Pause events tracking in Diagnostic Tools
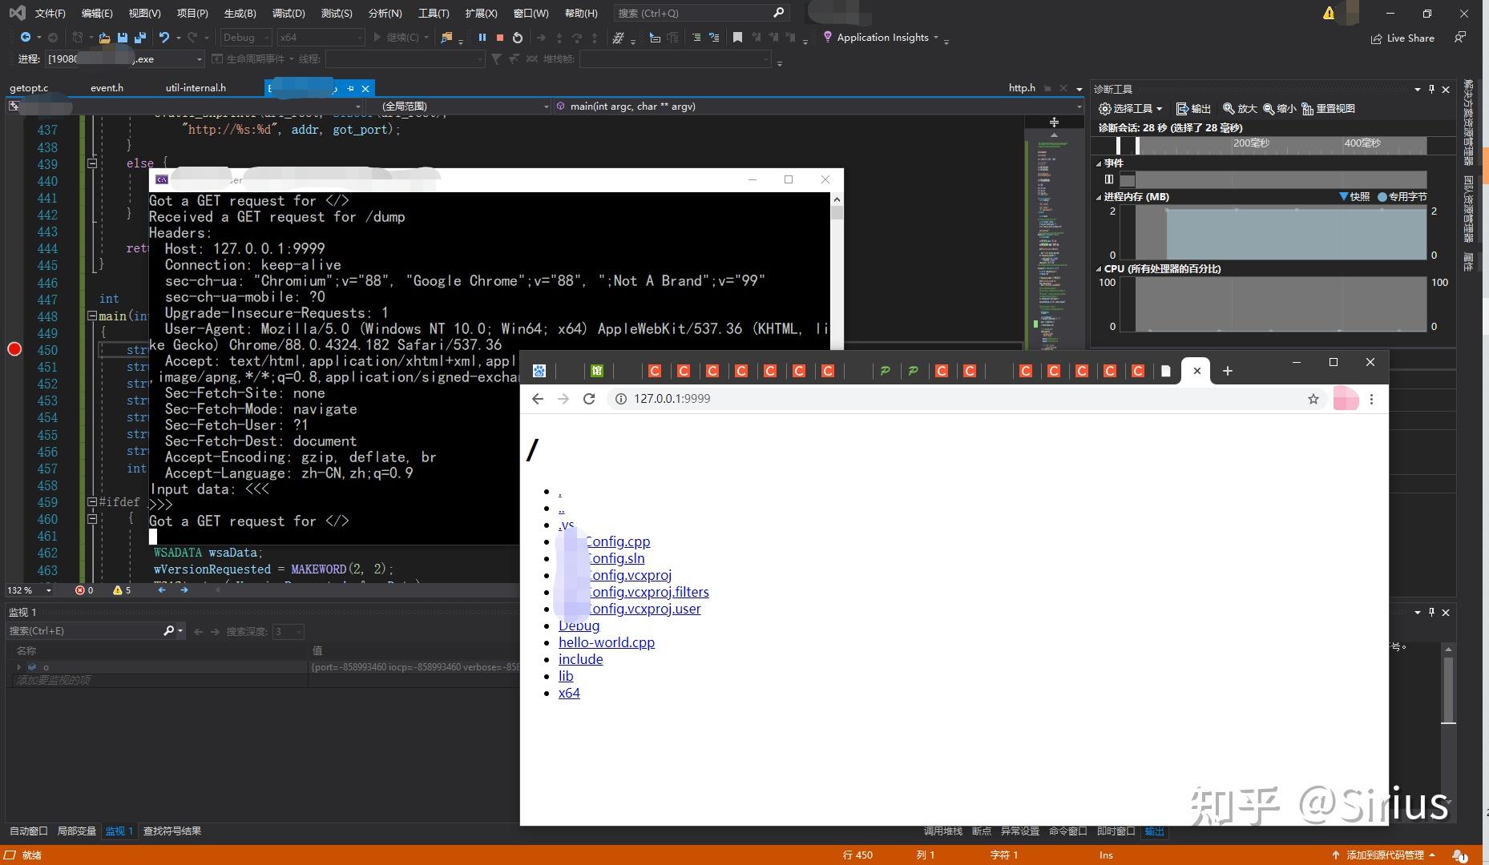This screenshot has height=865, width=1489. 1109,179
